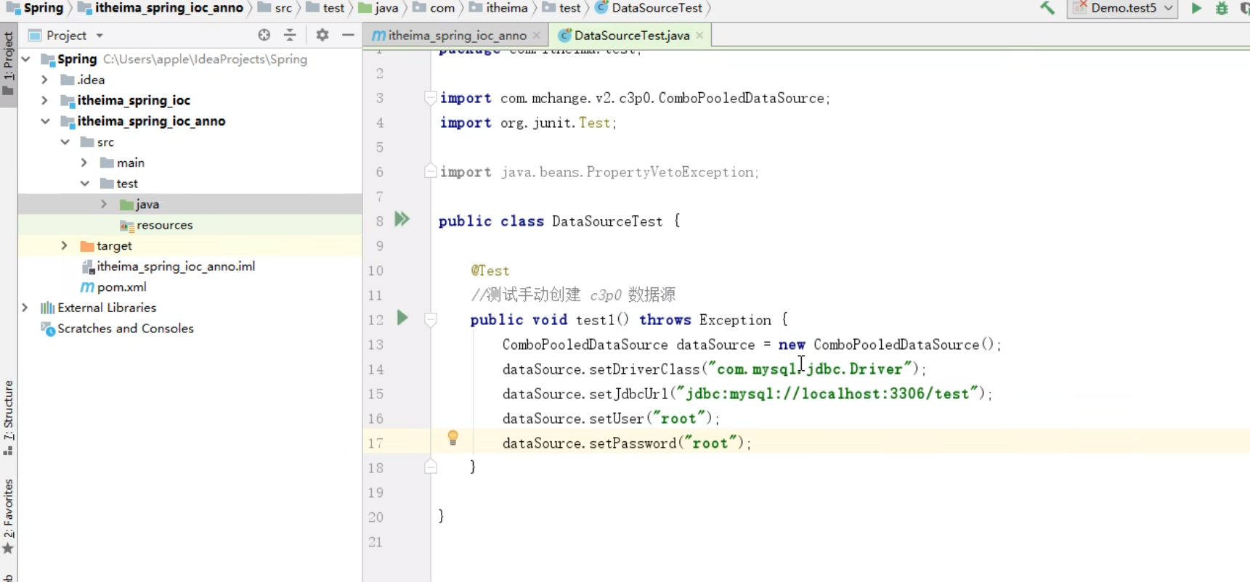Collapse all in Project panel
This screenshot has width=1250, height=582.
coord(290,35)
